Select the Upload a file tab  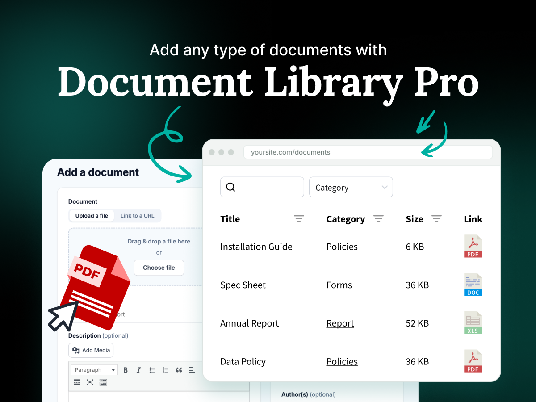(x=92, y=216)
